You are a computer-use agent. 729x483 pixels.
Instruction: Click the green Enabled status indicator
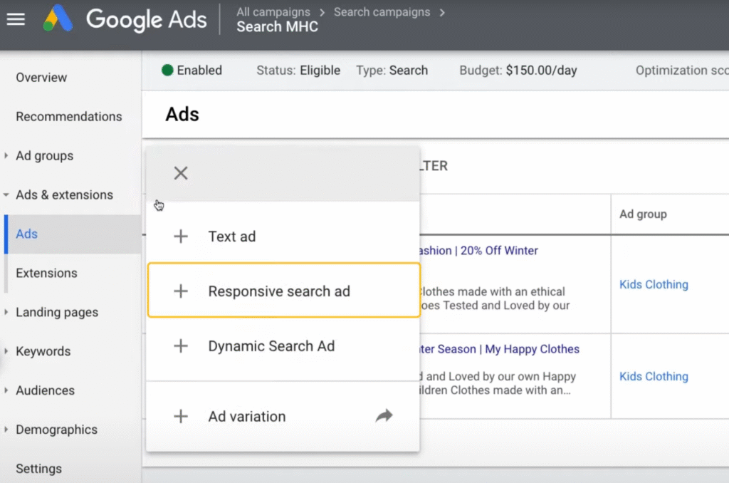coord(168,71)
